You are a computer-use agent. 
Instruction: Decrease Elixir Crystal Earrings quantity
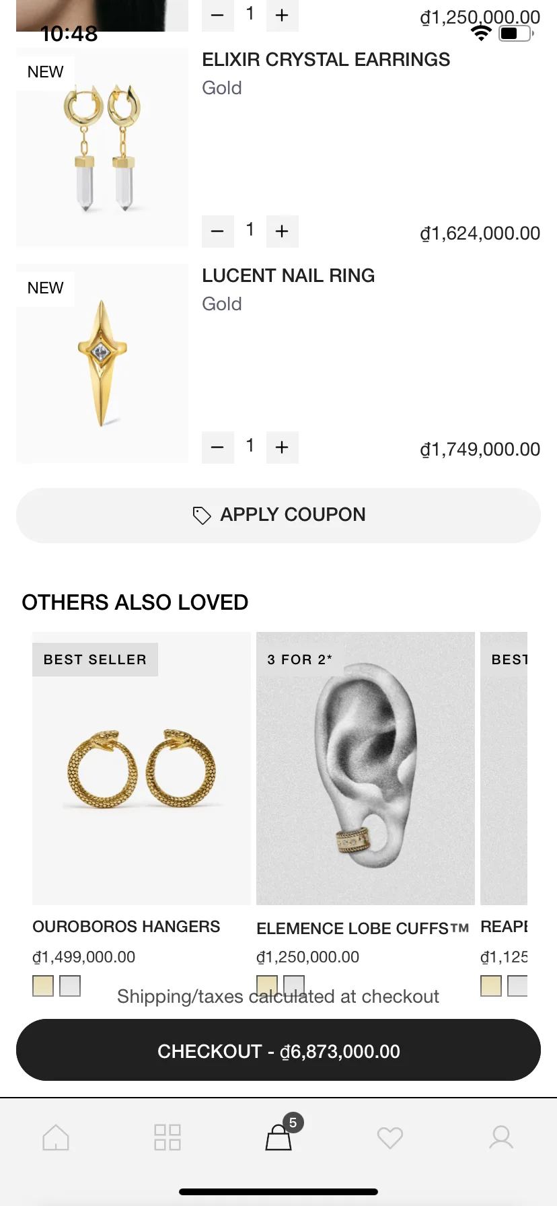[x=217, y=232]
